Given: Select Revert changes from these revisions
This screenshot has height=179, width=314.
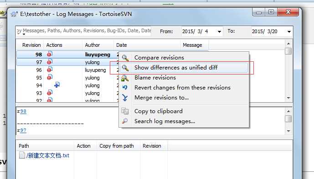Looking at the screenshot, I should [x=182, y=88].
